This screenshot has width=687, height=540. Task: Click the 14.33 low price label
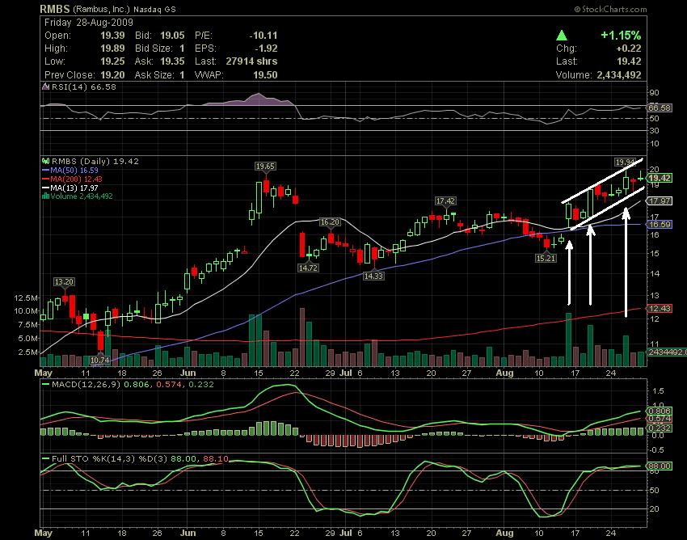point(373,276)
